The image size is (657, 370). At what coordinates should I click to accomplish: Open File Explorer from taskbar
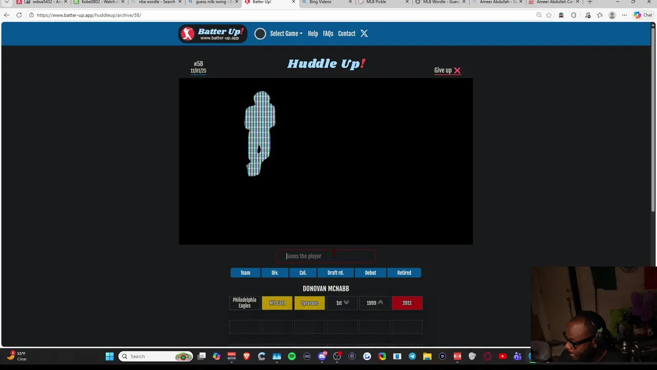(427, 356)
